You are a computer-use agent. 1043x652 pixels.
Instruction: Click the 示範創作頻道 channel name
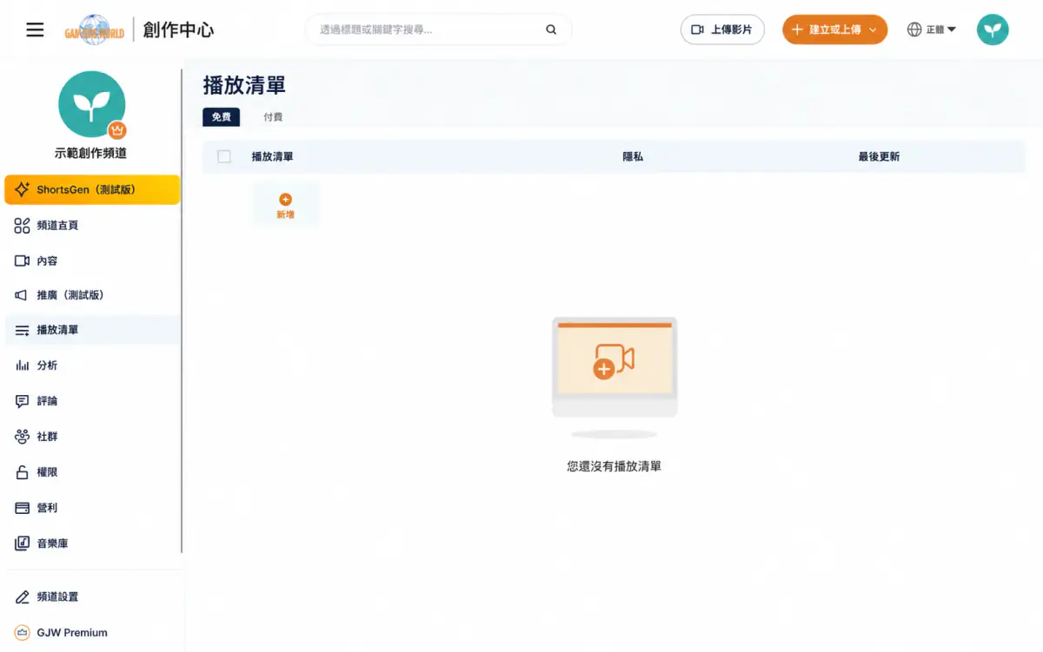90,154
